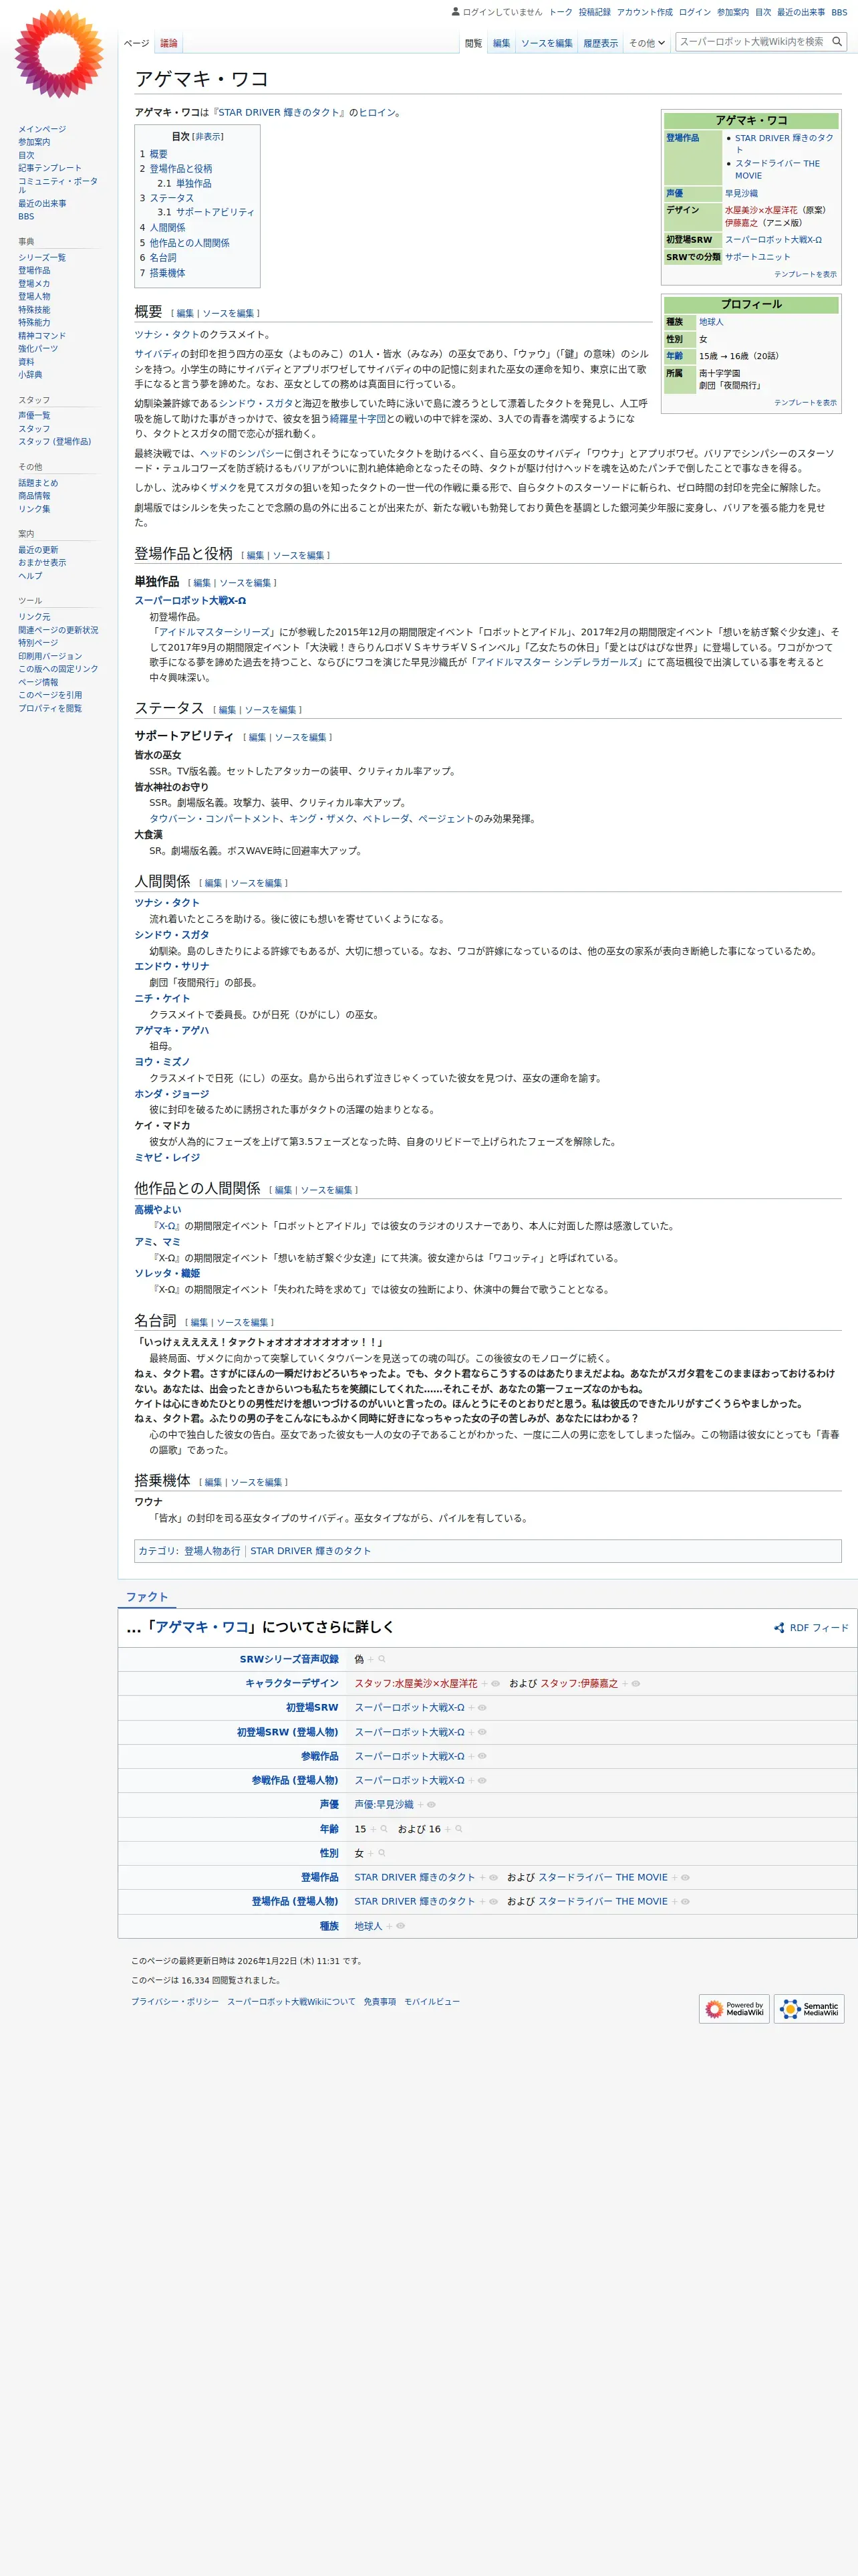Open 特別ページ in the sidebar tools
This screenshot has width=858, height=2576.
click(38, 643)
